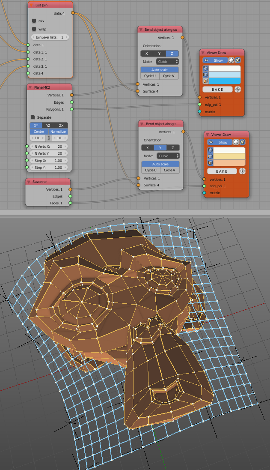Collapse the lower Bend object along surface node
The image size is (270, 470).
coord(142,124)
